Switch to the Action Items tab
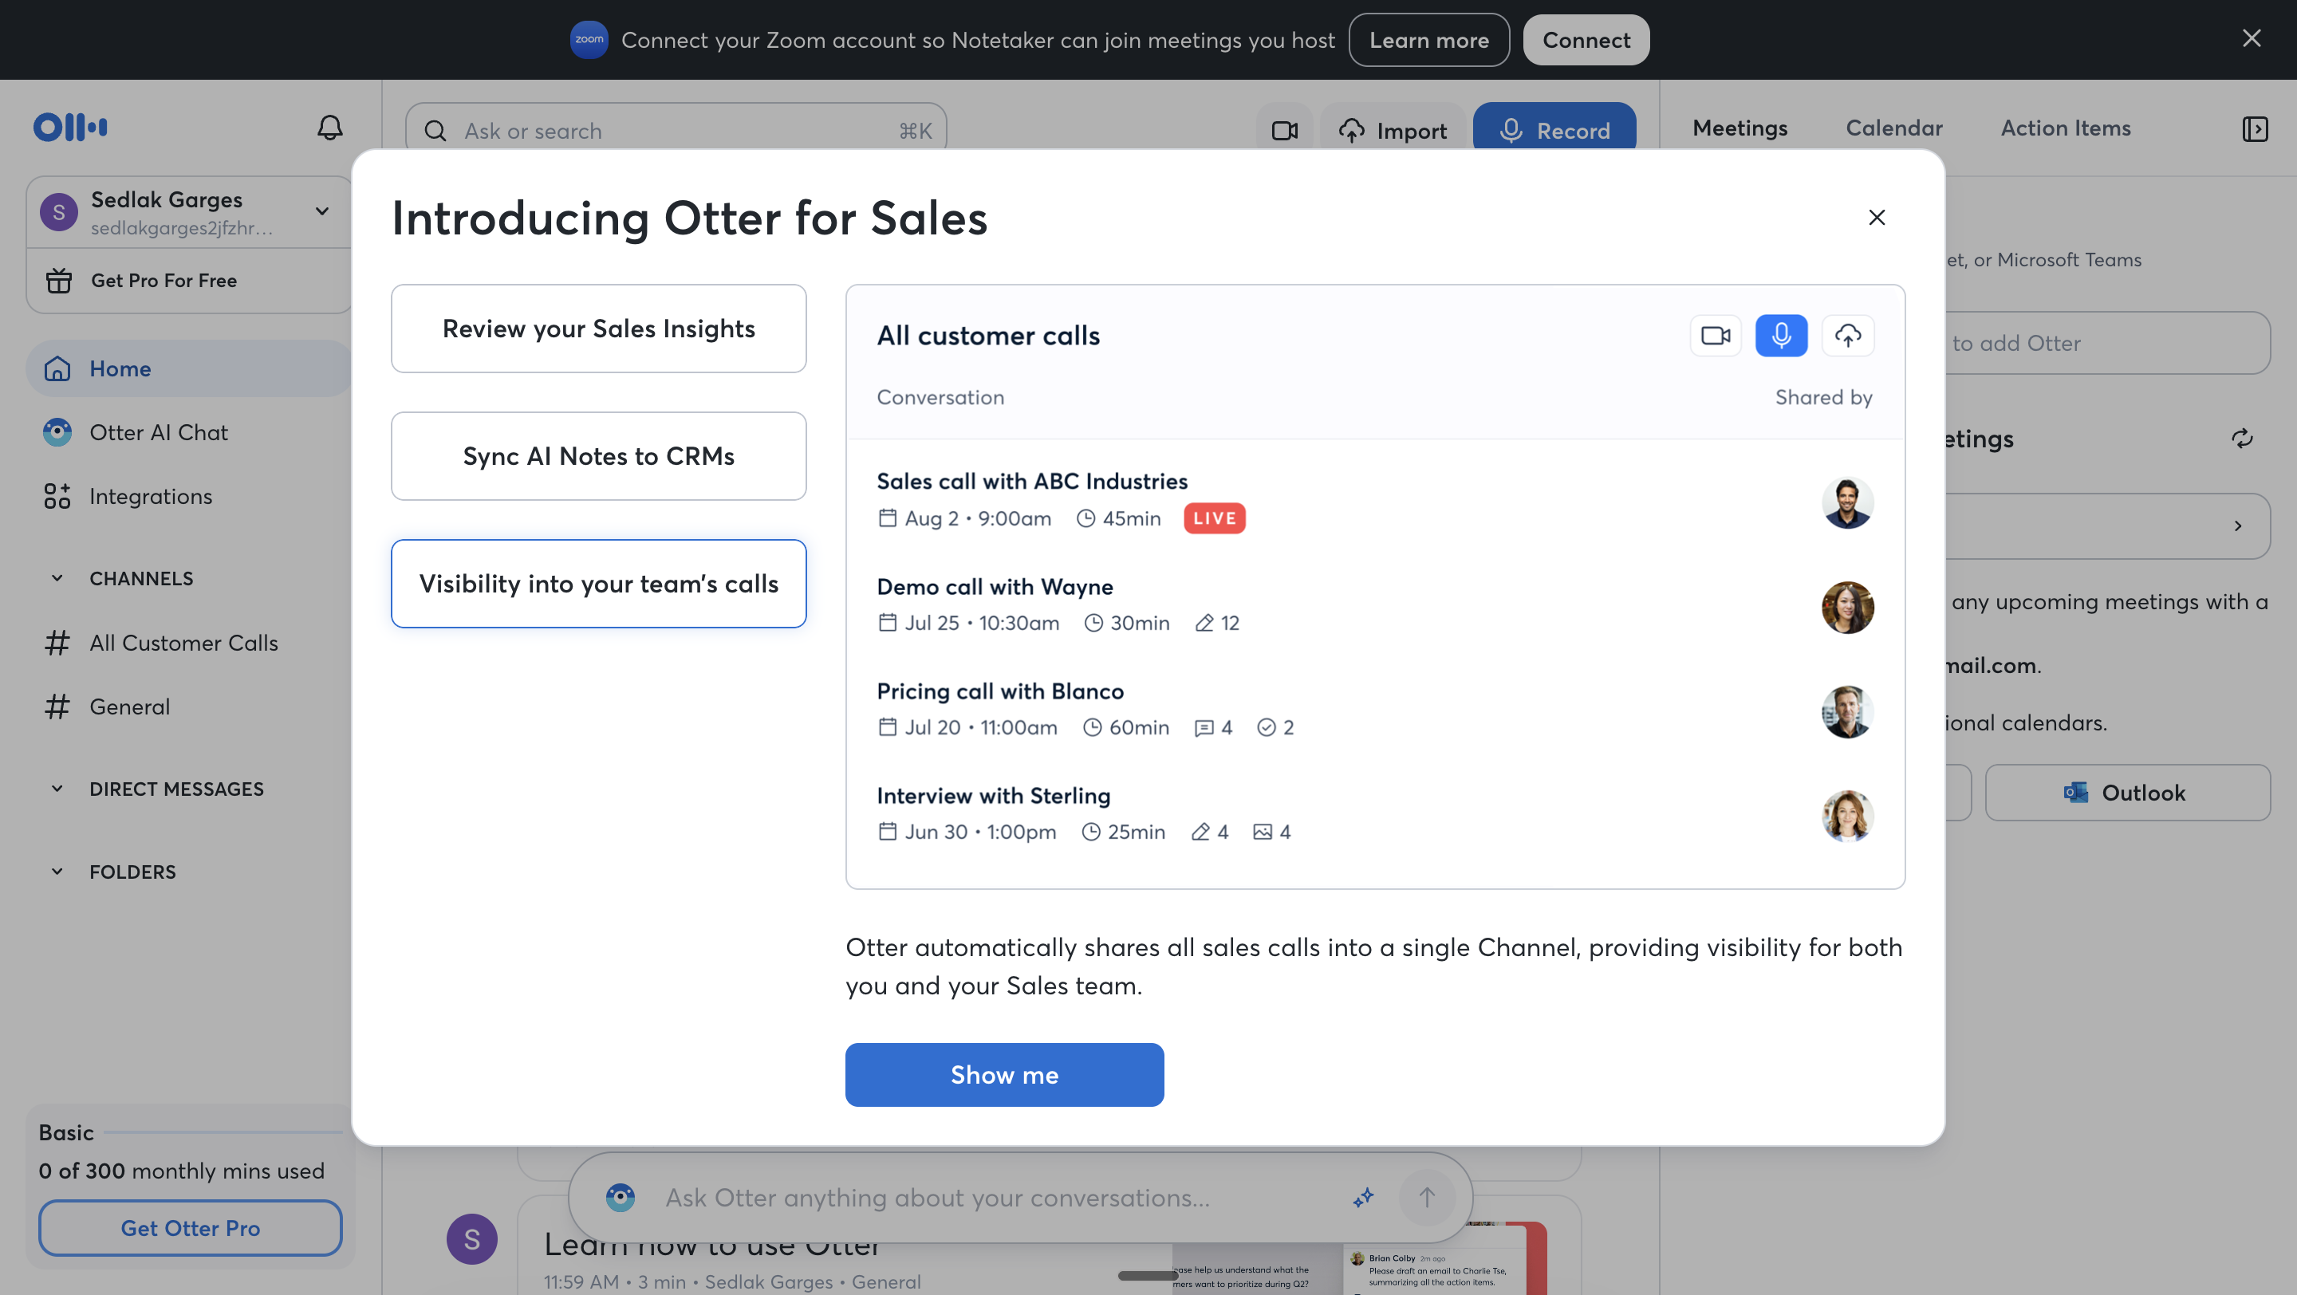Viewport: 2297px width, 1295px height. click(x=2065, y=128)
